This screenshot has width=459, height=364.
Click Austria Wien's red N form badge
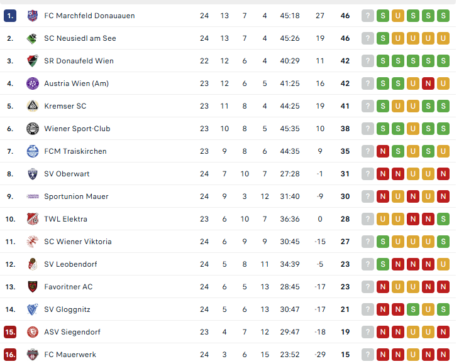(x=428, y=83)
